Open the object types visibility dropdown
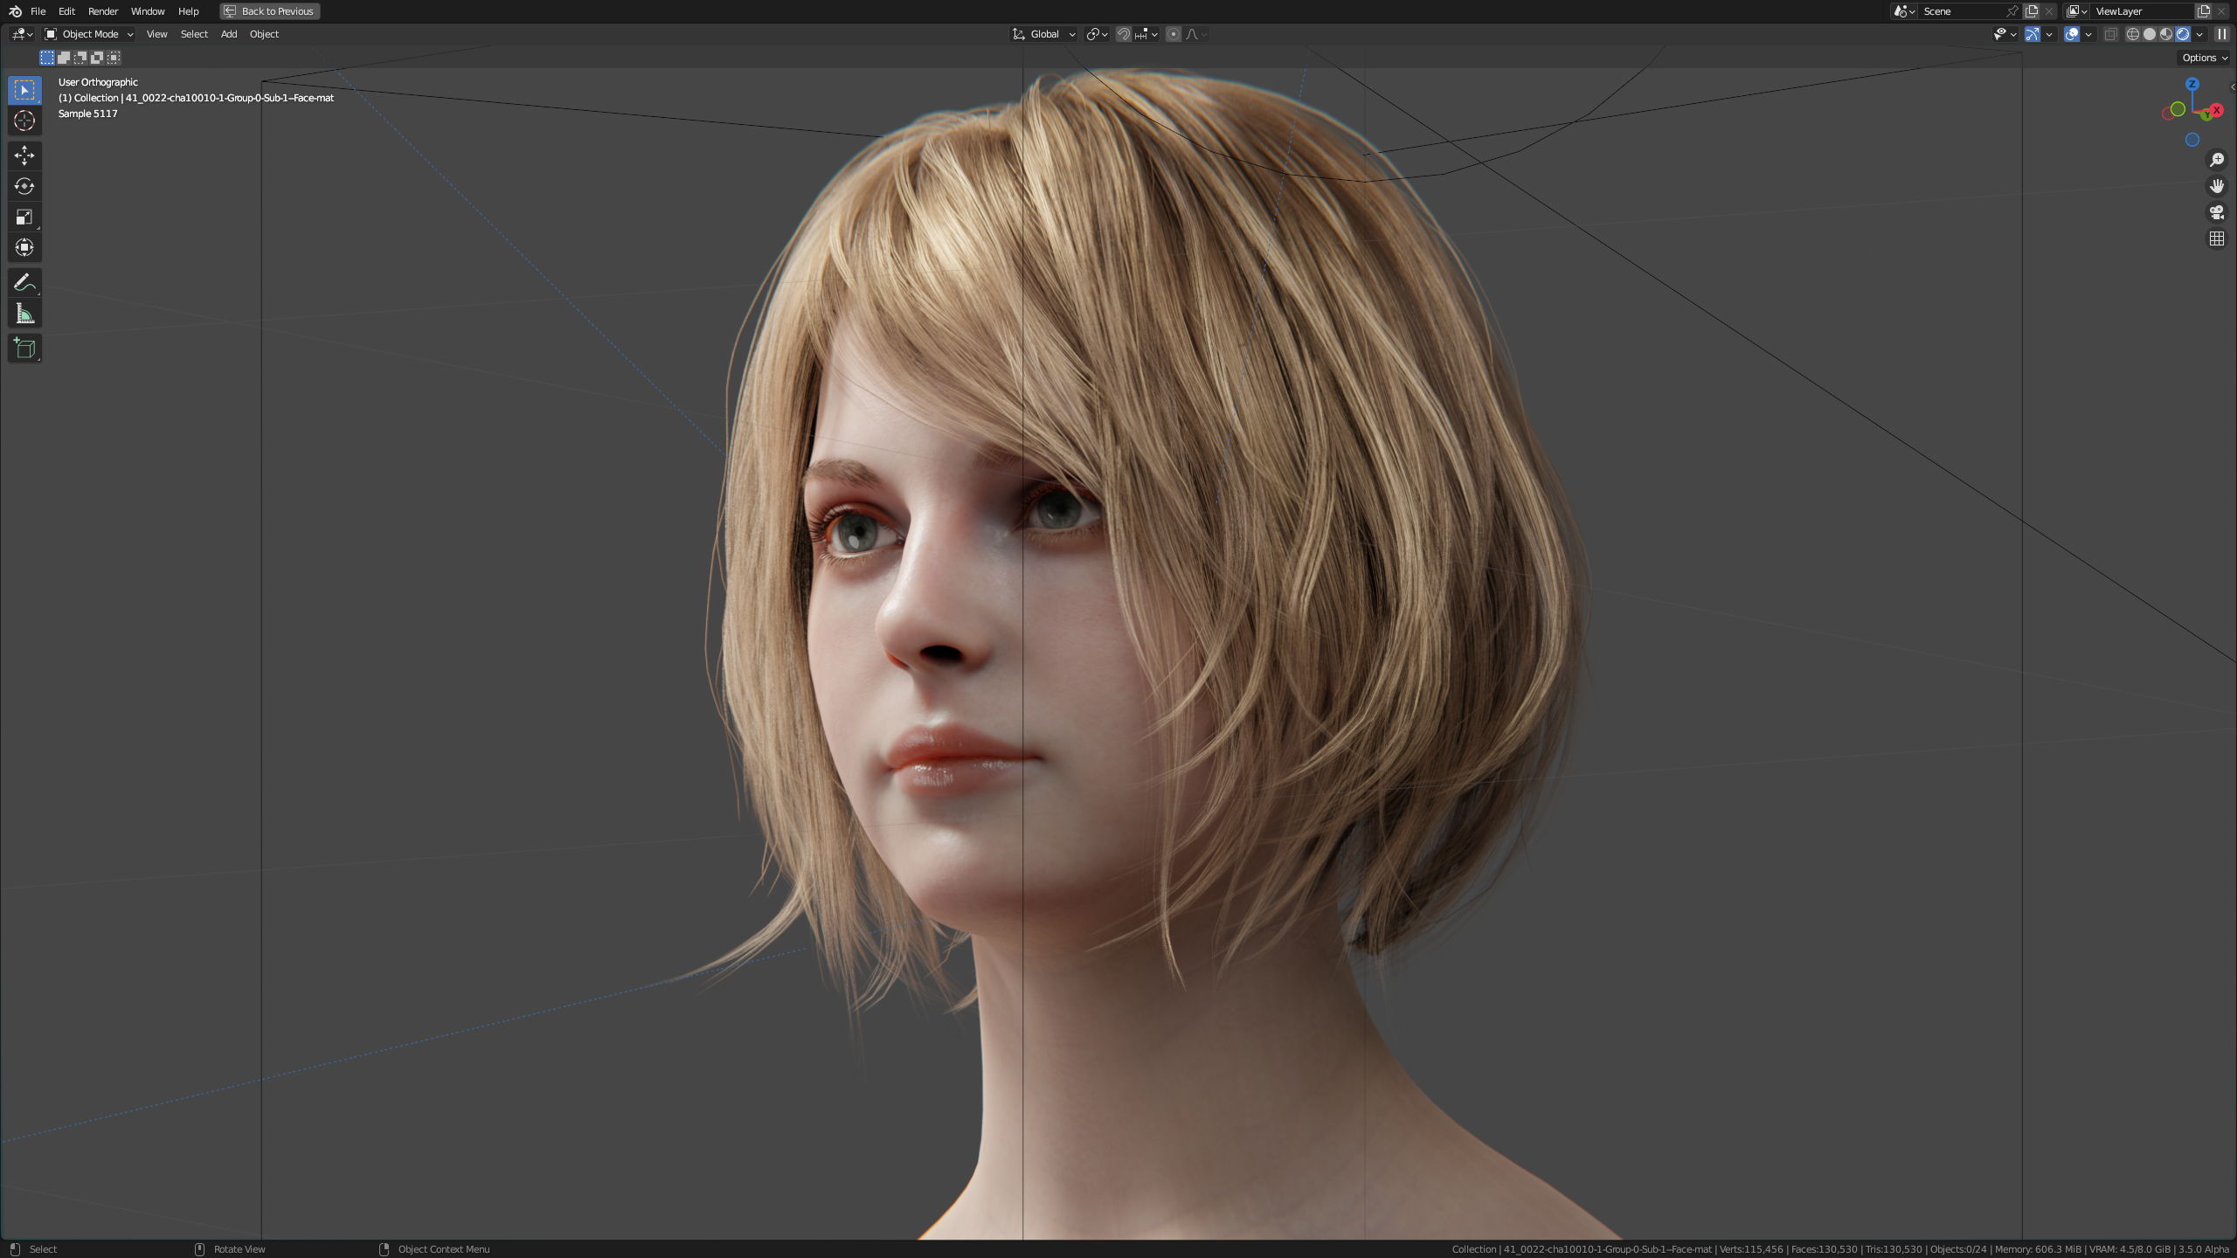 (x=2005, y=34)
